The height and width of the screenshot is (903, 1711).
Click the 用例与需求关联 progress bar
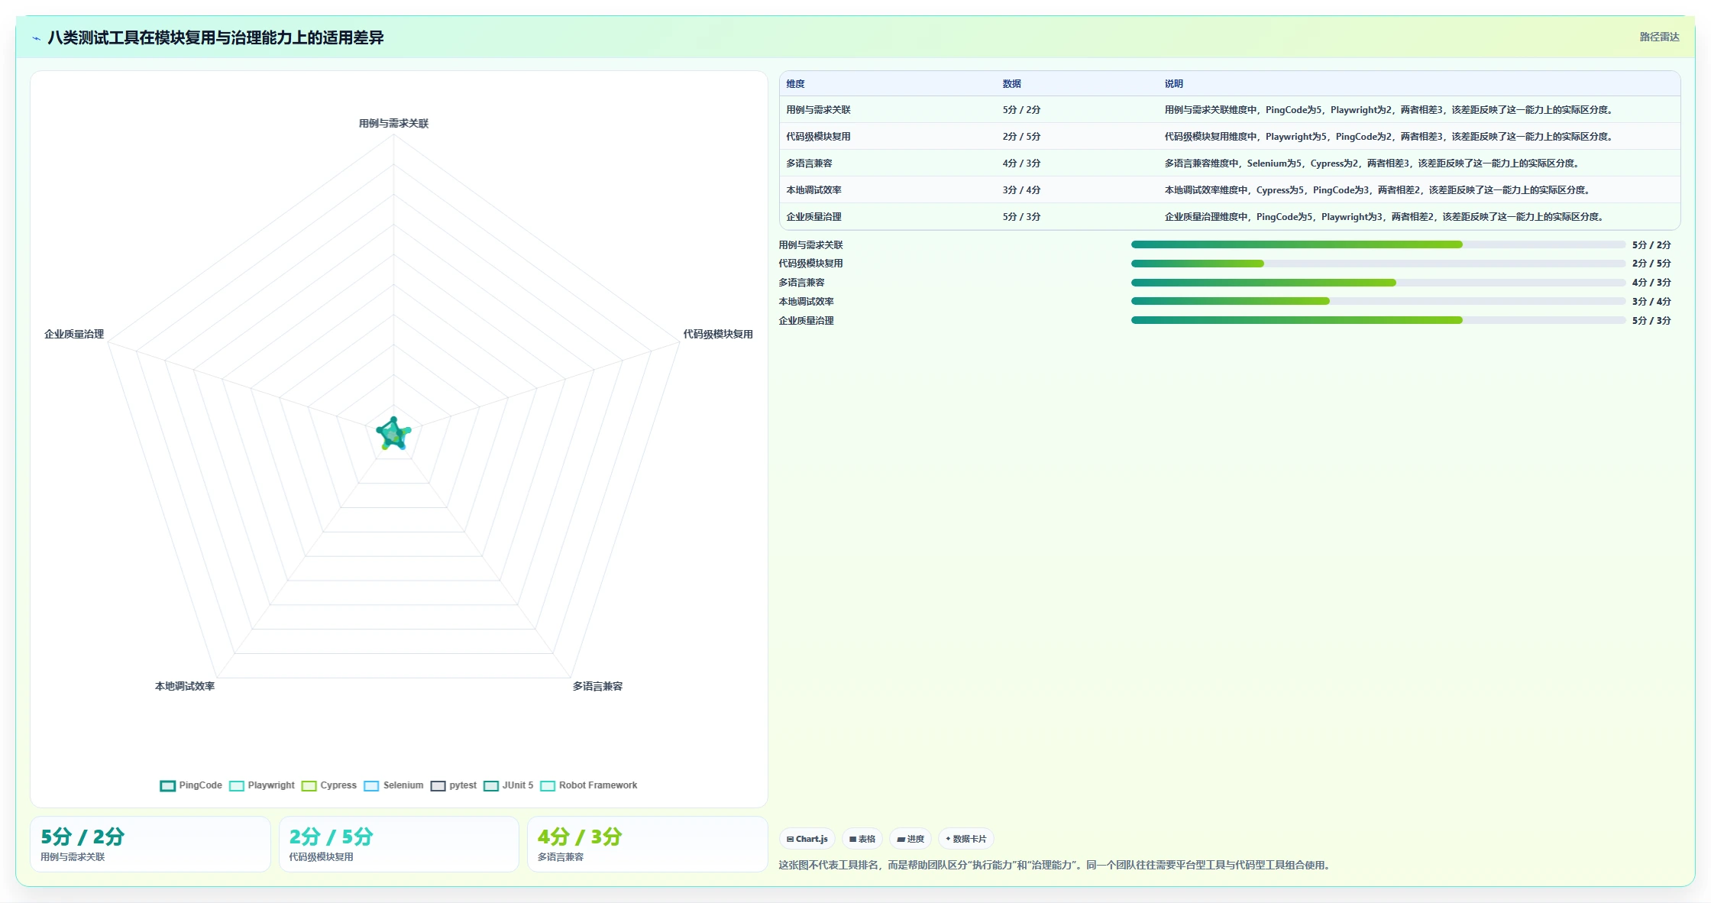coord(1378,244)
